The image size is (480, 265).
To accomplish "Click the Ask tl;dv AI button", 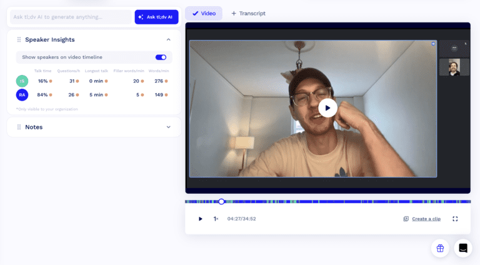I will point(156,17).
